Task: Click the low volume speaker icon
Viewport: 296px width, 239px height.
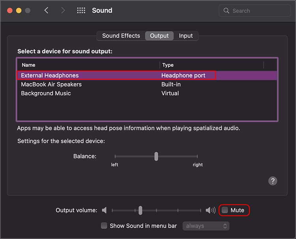Action: click(x=104, y=210)
